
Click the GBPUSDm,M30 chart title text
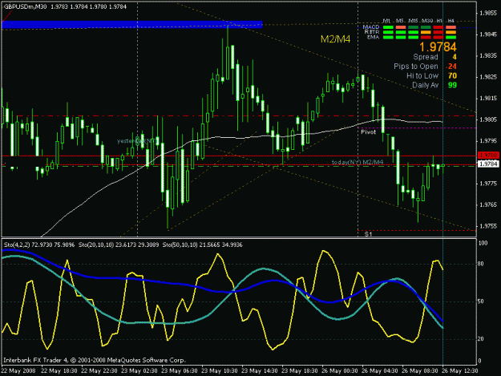click(x=23, y=6)
